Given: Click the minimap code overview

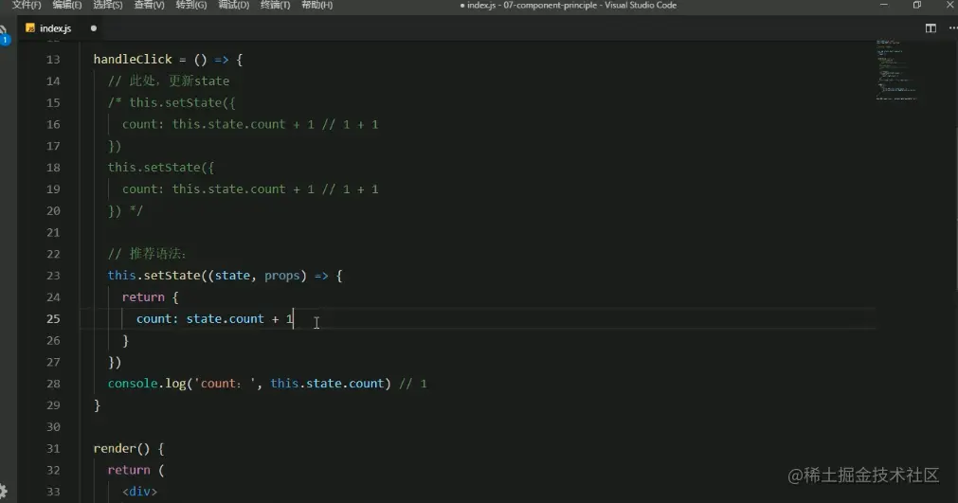Looking at the screenshot, I should [x=895, y=69].
